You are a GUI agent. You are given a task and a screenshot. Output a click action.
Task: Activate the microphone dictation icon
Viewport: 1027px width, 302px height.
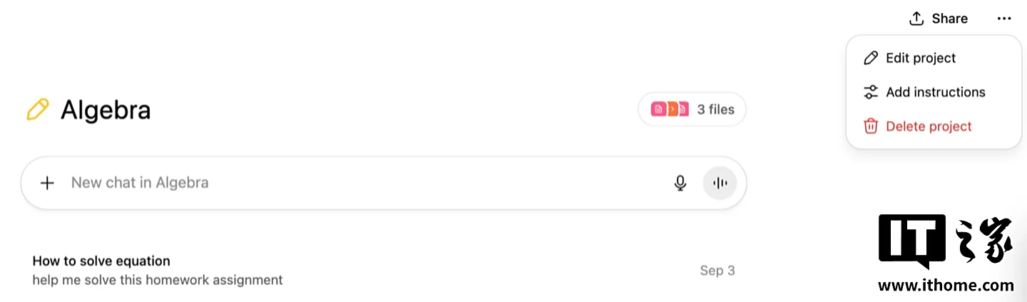coord(680,183)
